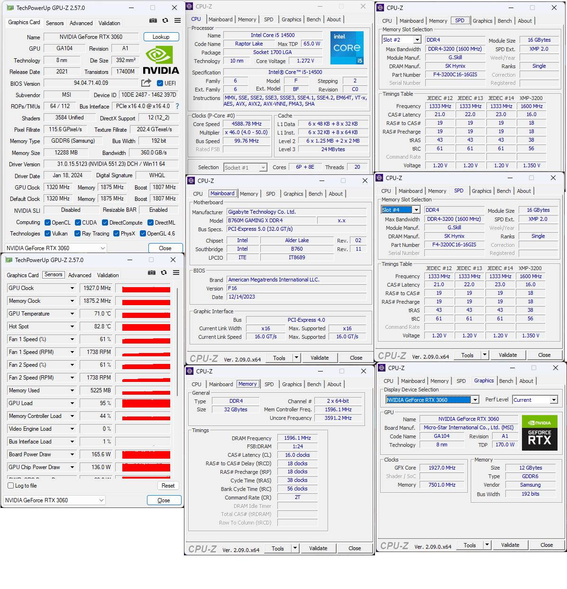Click the screenshot camera icon in GPU-Z Graphics Card window
This screenshot has width=567, height=589.
click(x=153, y=20)
